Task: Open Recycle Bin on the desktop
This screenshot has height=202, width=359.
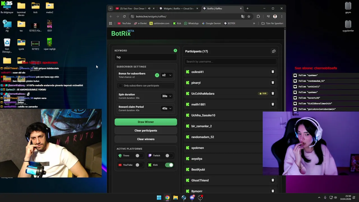Action: pos(7,45)
